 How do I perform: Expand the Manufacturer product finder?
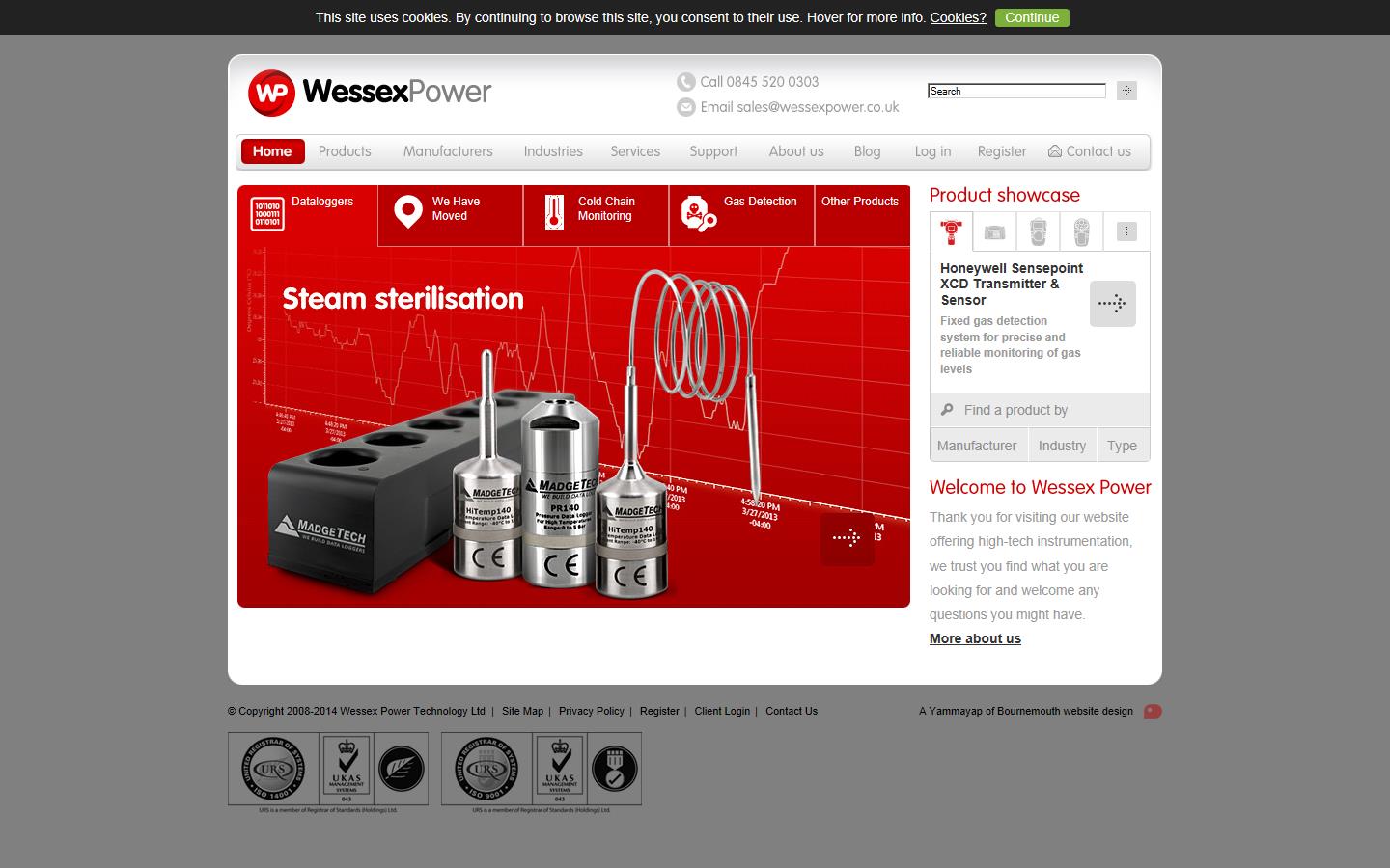(977, 446)
